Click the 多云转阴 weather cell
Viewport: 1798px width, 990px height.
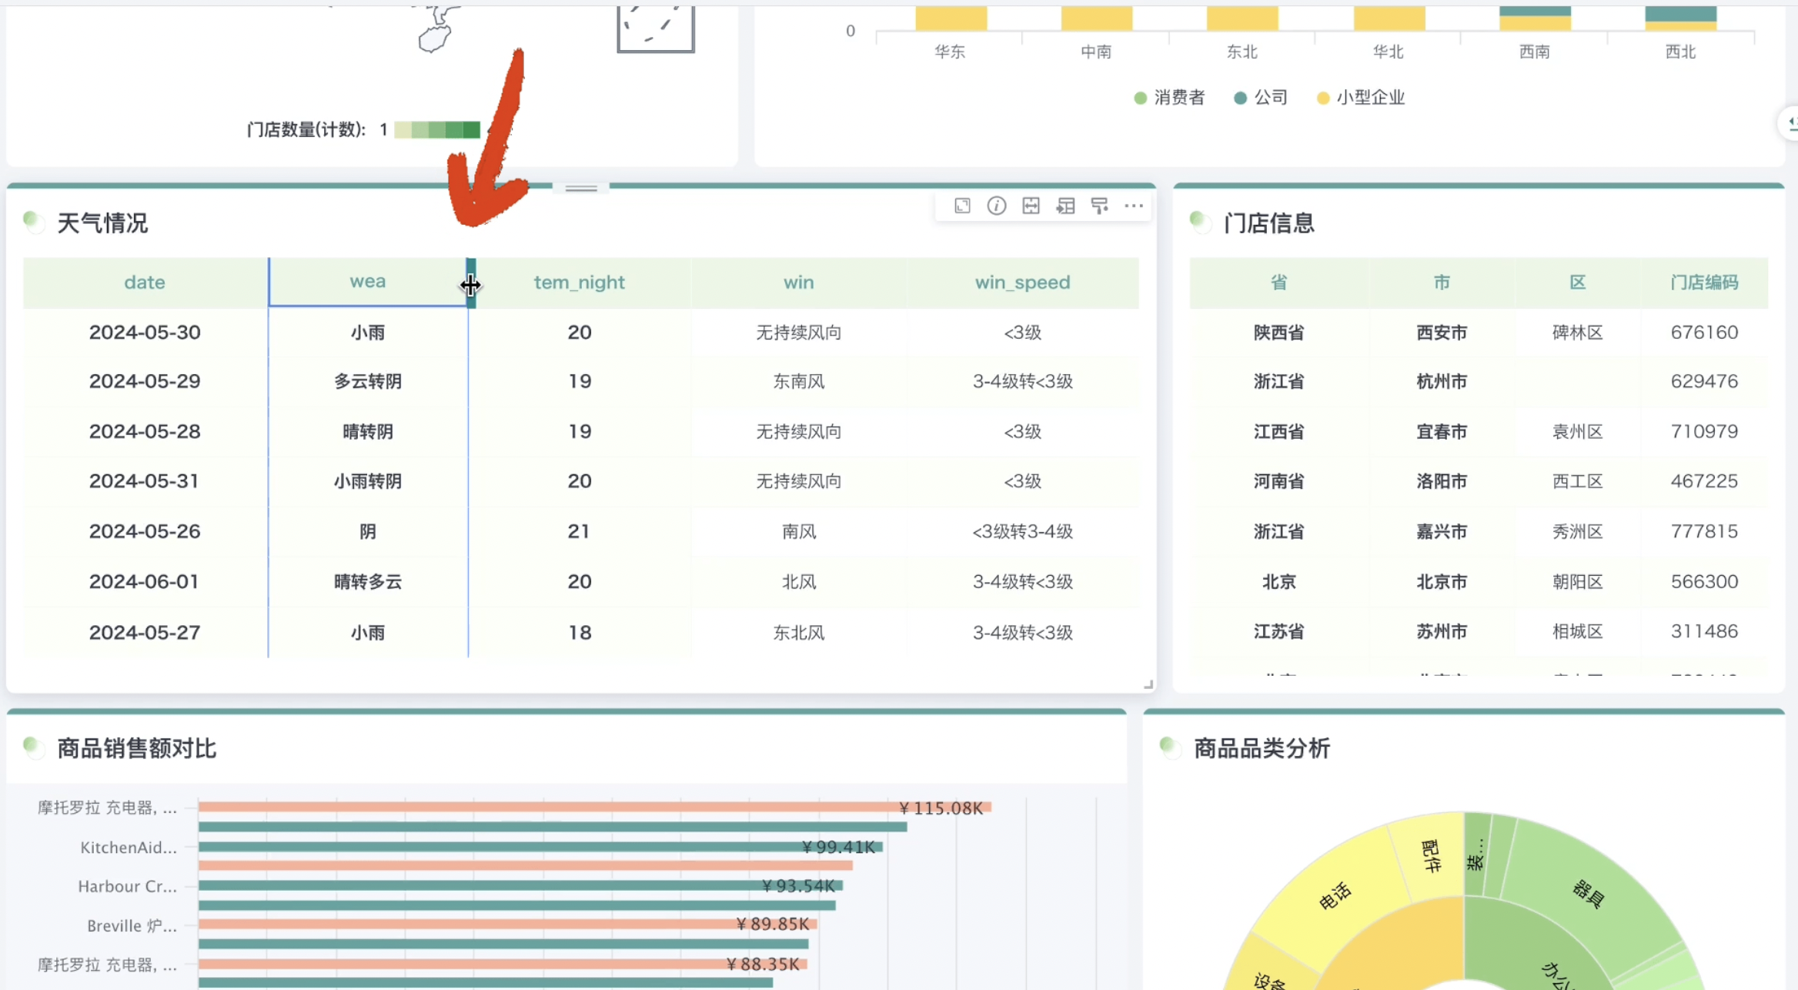[x=368, y=382]
